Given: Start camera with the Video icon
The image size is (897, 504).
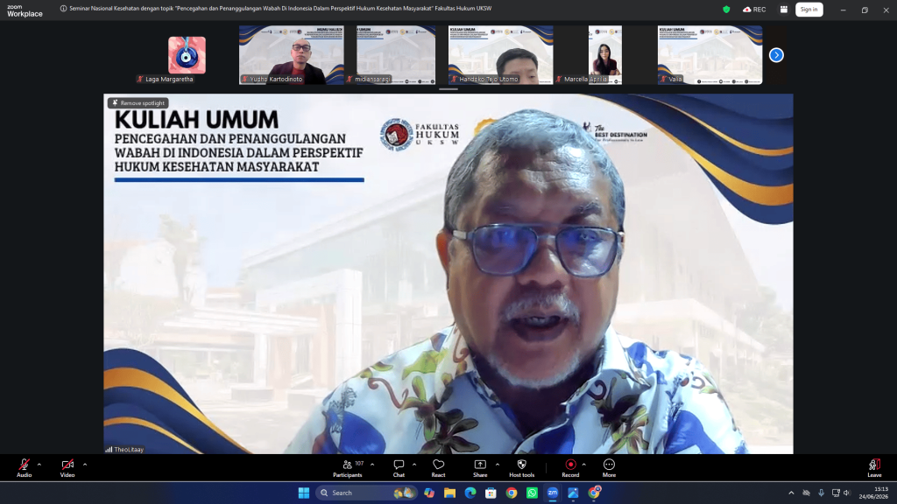Looking at the screenshot, I should pos(67,465).
